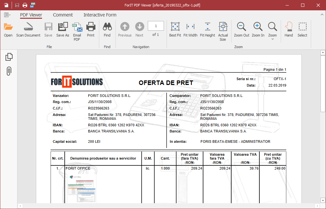Viewport: 326px width, 209px height.
Task: Choose Save As in ribbon
Action: pos(63,27)
